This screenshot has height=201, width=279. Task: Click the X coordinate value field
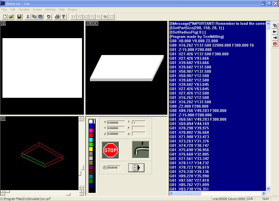click(x=114, y=123)
